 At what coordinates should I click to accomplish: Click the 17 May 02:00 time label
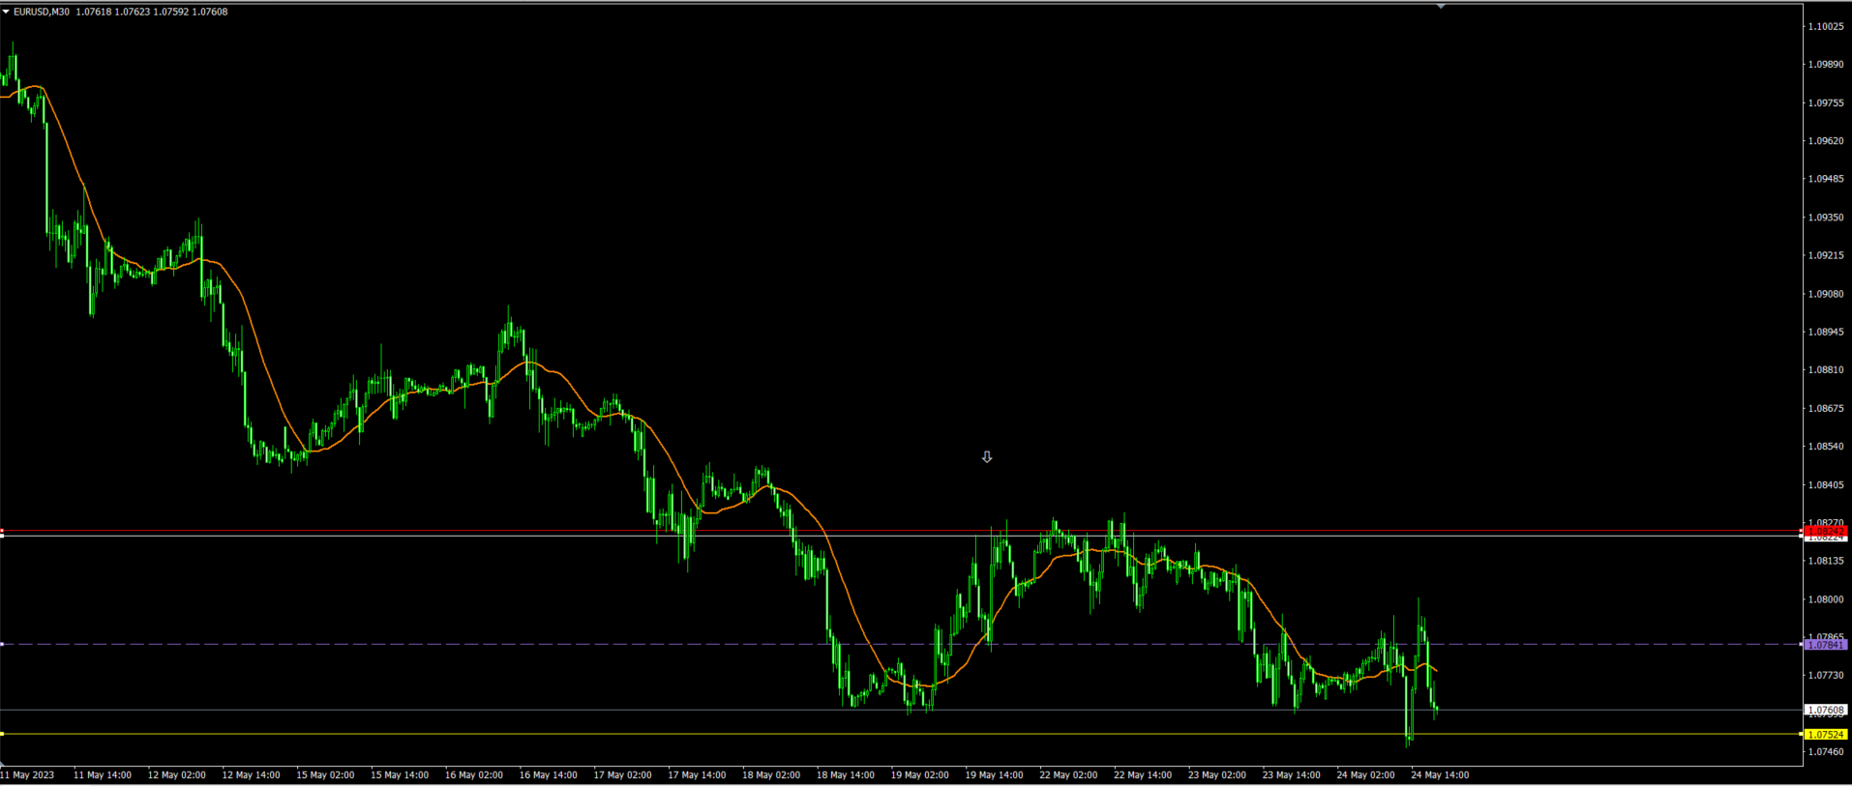tap(622, 774)
